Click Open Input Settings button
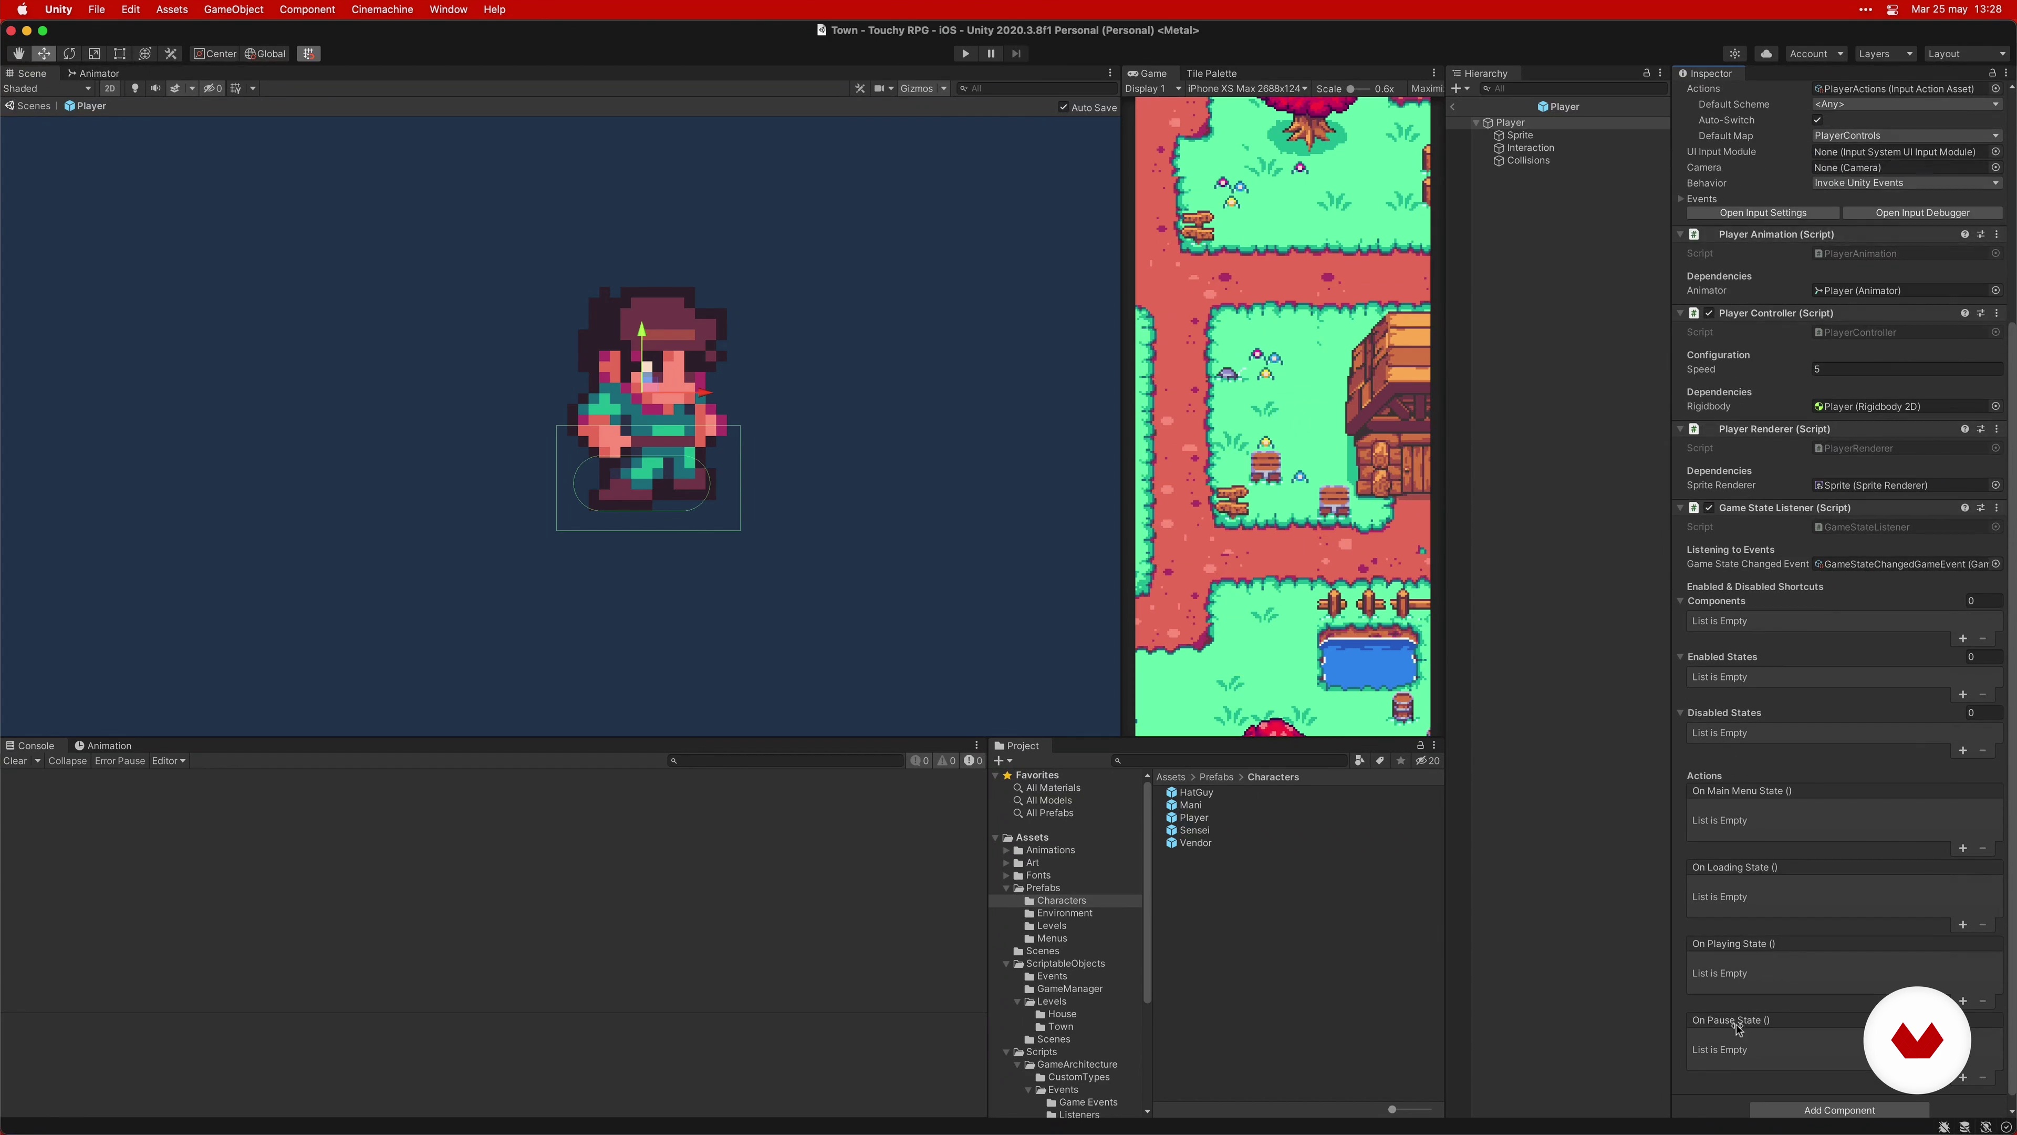Image resolution: width=2017 pixels, height=1135 pixels. [x=1763, y=213]
